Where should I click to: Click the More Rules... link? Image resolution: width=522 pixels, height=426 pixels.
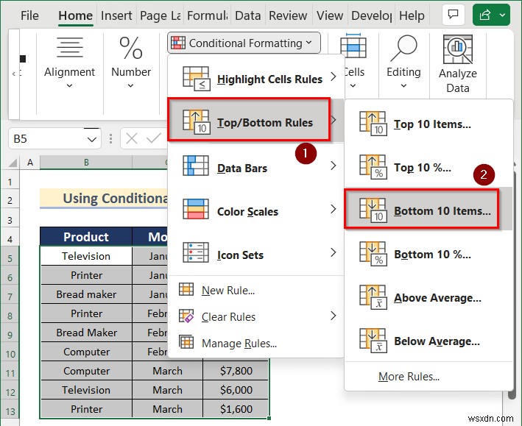tap(409, 377)
